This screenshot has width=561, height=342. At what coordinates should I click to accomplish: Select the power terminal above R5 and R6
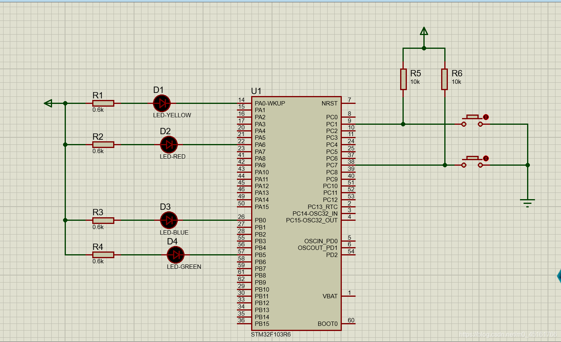coord(424,31)
